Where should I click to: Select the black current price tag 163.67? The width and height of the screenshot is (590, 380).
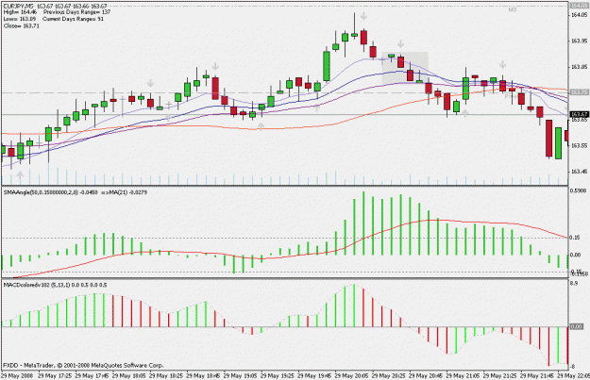579,114
